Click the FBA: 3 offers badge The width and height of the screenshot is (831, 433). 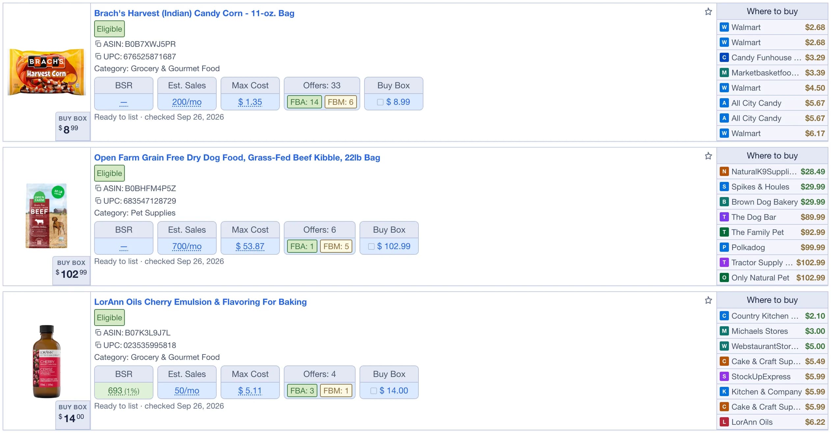click(x=302, y=391)
